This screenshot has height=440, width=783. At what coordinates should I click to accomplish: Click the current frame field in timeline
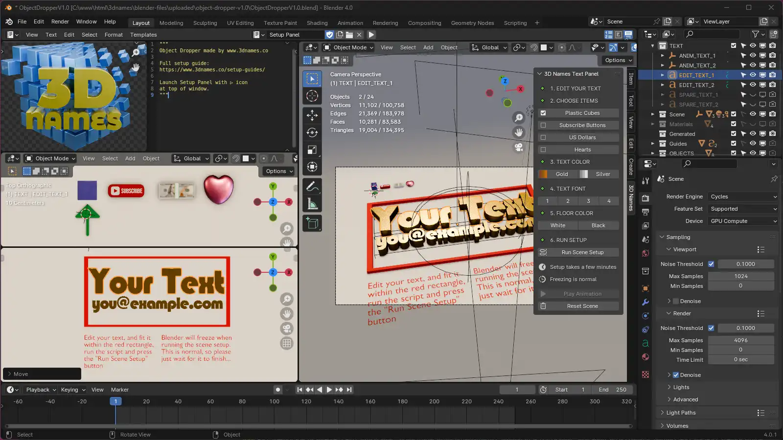(517, 390)
